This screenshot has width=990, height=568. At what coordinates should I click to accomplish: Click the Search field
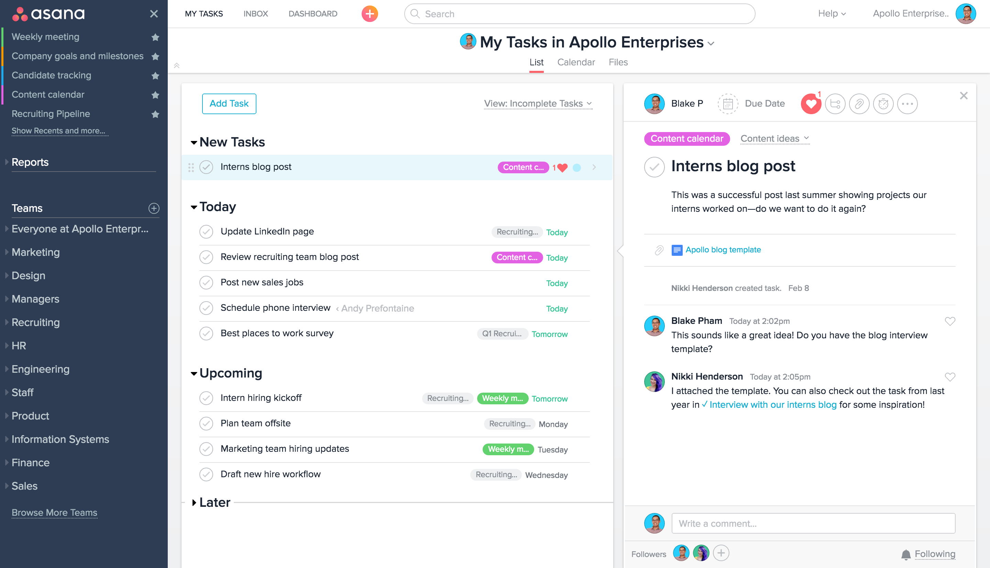580,14
